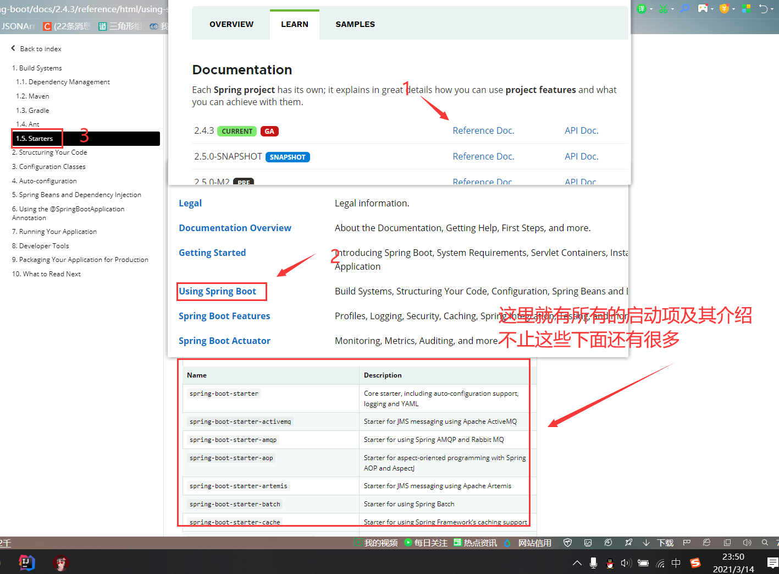Click the QQ penguin icon in system tray

coord(609,565)
